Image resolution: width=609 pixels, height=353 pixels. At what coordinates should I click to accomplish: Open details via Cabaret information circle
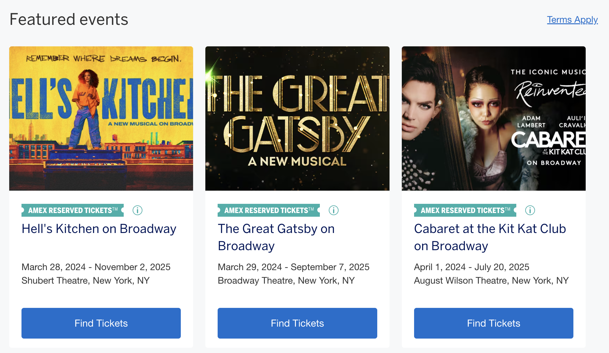(529, 210)
